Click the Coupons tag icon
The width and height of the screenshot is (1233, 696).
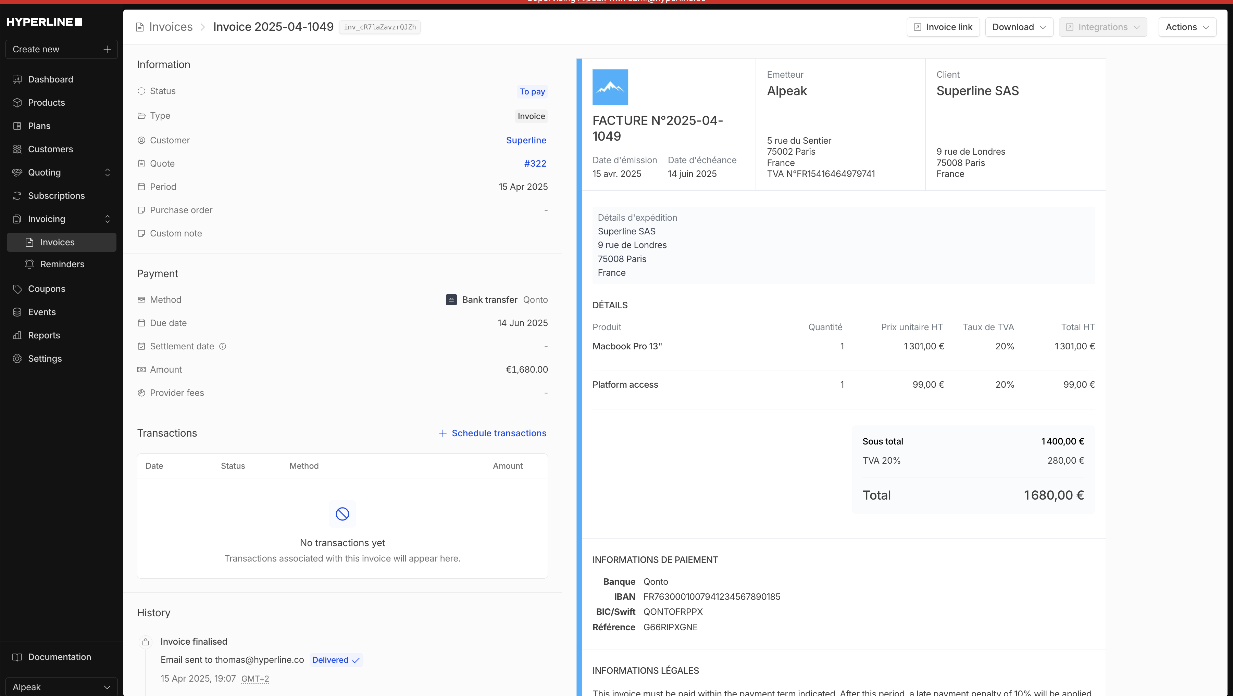click(17, 289)
